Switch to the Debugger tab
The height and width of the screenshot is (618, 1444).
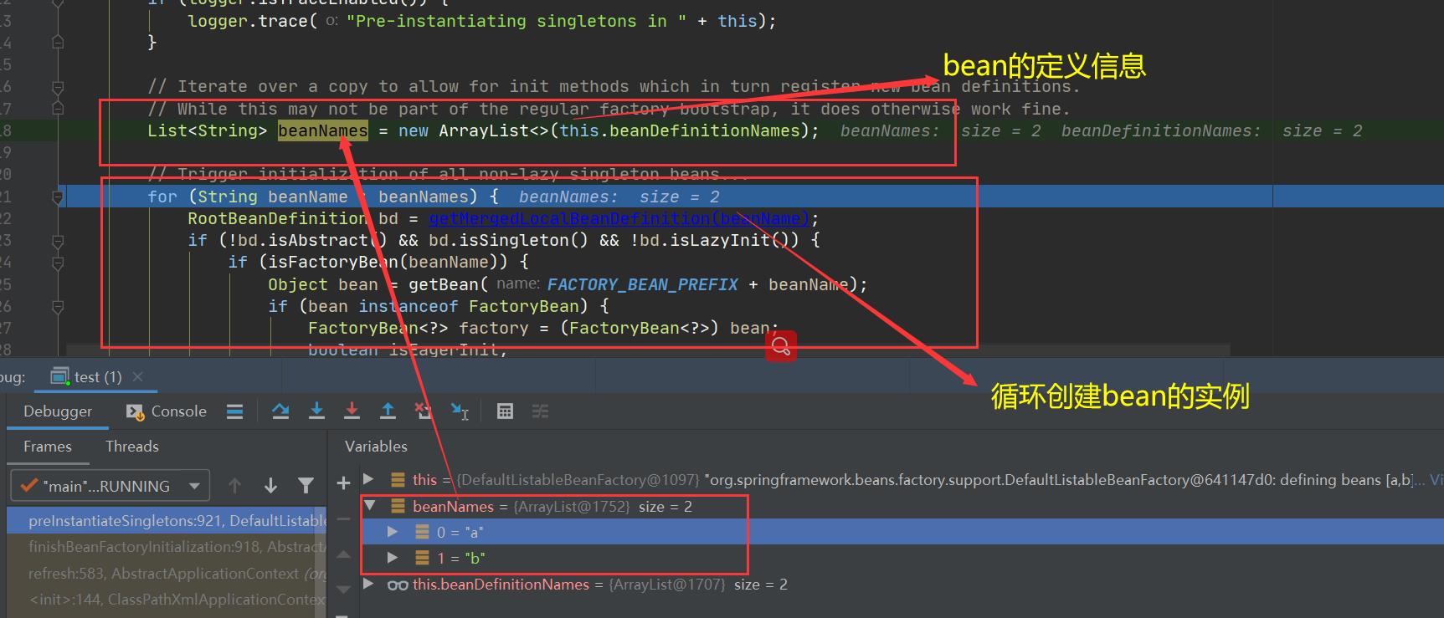tap(58, 411)
